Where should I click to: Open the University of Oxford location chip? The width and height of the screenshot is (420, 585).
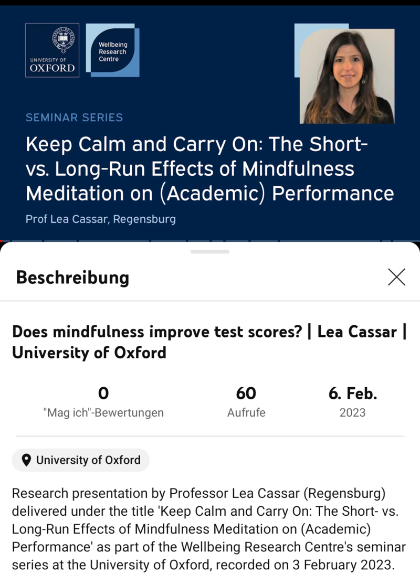coord(81,460)
